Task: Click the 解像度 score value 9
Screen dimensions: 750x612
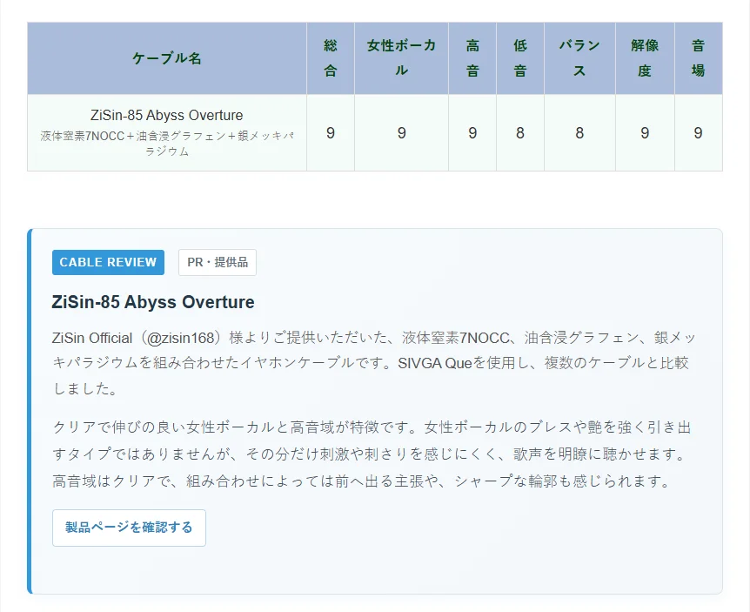Action: (x=645, y=133)
